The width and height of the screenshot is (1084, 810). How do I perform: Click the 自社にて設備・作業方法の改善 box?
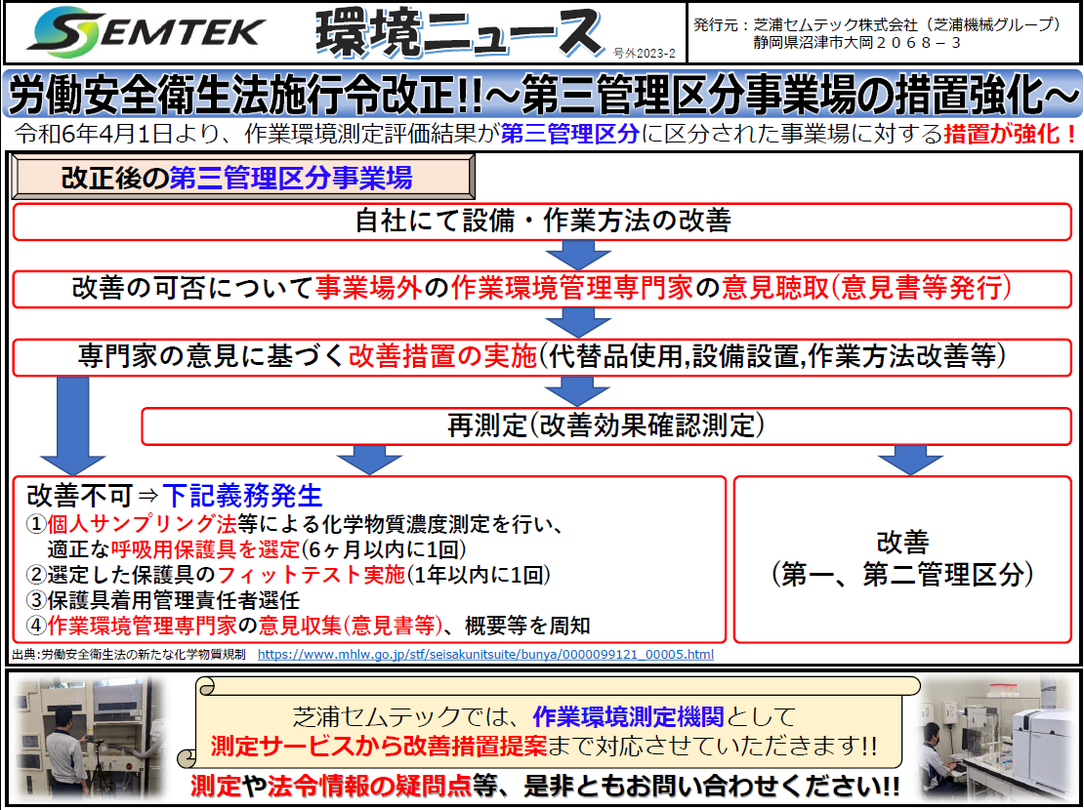coord(542,221)
